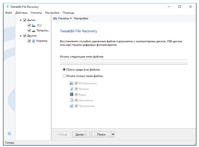
Task: Uncheck the (C:) drive checkbox
Action: coord(29,25)
